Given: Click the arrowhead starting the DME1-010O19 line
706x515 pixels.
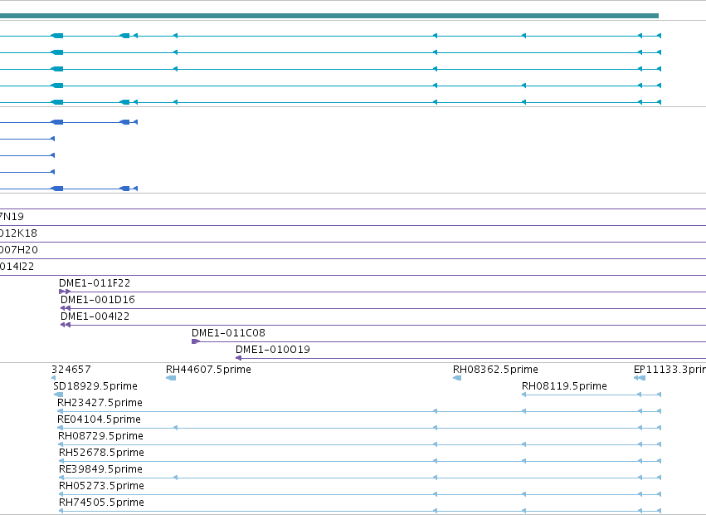Looking at the screenshot, I should click(x=239, y=358).
